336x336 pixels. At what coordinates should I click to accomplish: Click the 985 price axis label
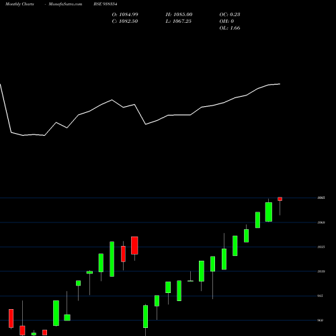click(320, 296)
